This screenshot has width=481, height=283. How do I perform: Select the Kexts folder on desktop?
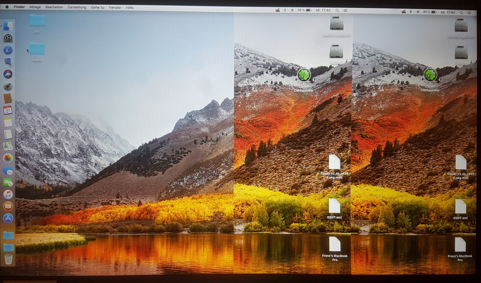37,49
